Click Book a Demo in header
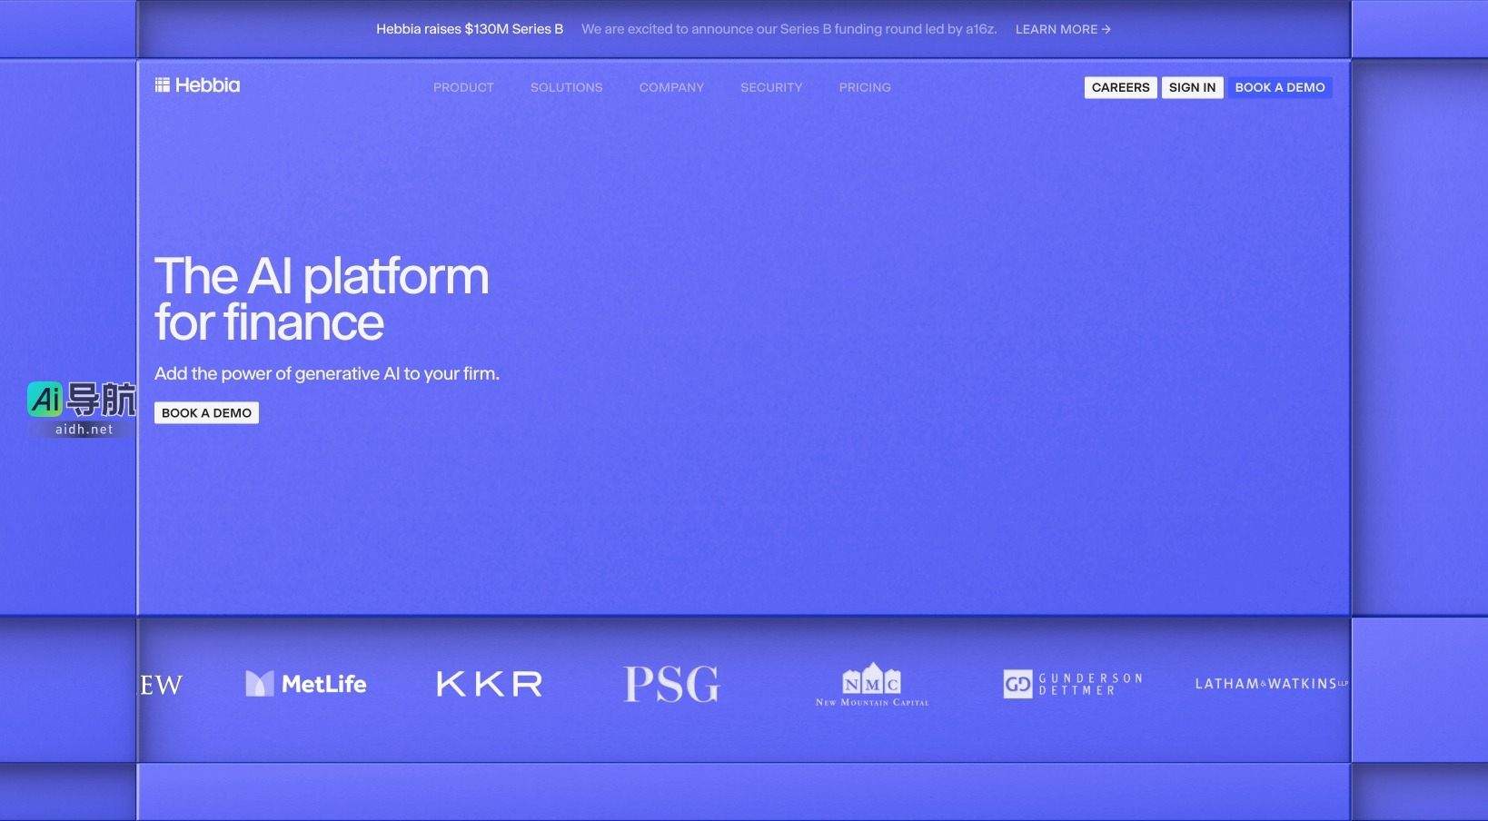 point(1279,87)
